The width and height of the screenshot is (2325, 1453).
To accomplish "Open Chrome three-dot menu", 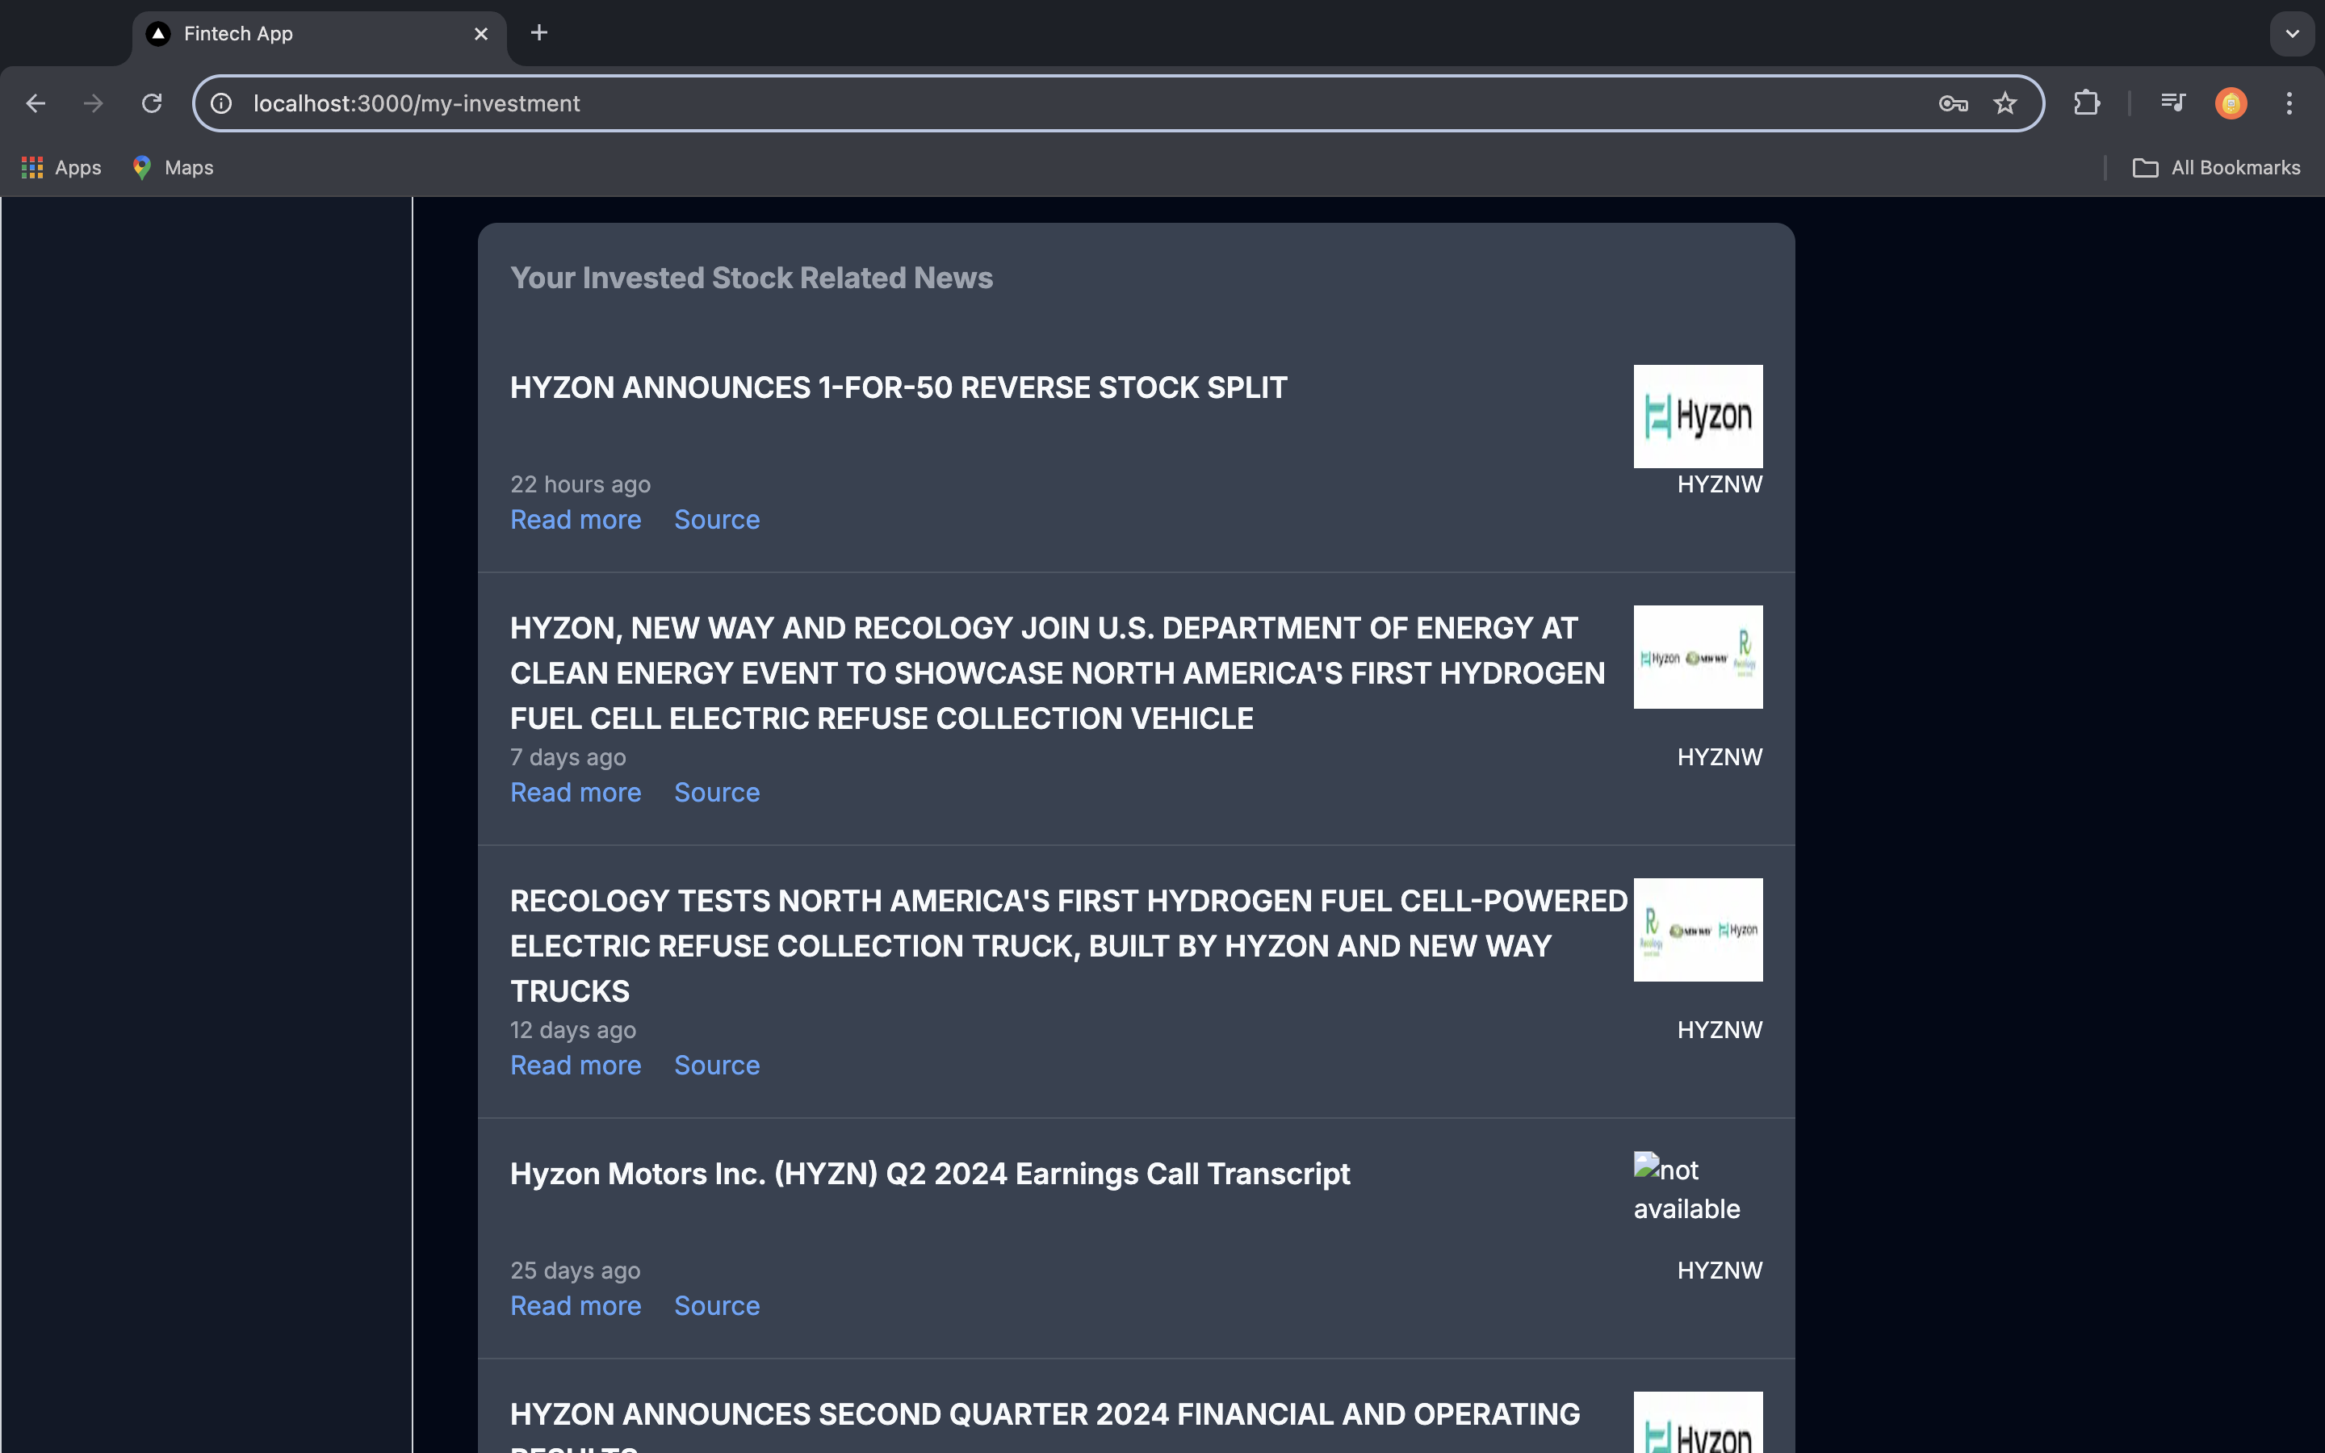I will point(2289,103).
